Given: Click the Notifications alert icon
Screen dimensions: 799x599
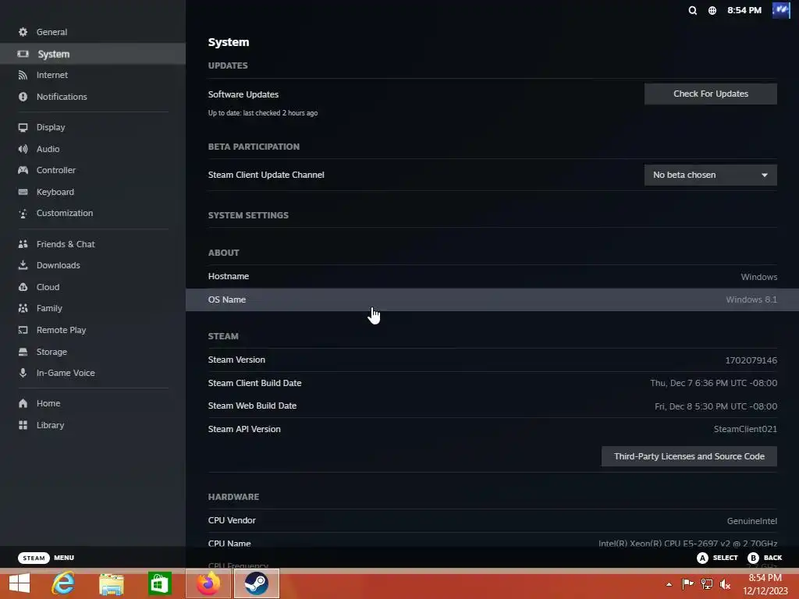Looking at the screenshot, I should click(x=23, y=97).
